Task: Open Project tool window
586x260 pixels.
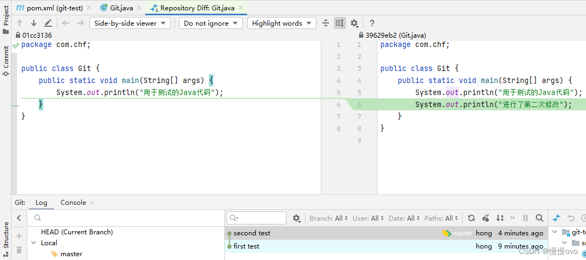Action: click(5, 20)
